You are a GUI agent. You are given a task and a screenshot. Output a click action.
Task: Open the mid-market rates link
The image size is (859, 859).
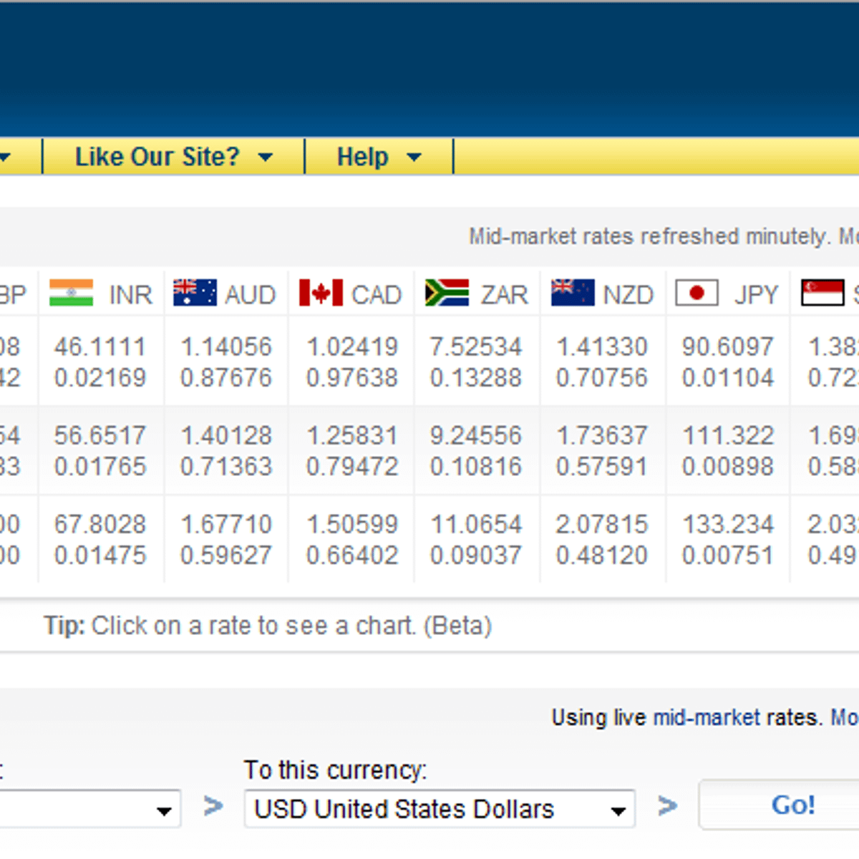706,717
